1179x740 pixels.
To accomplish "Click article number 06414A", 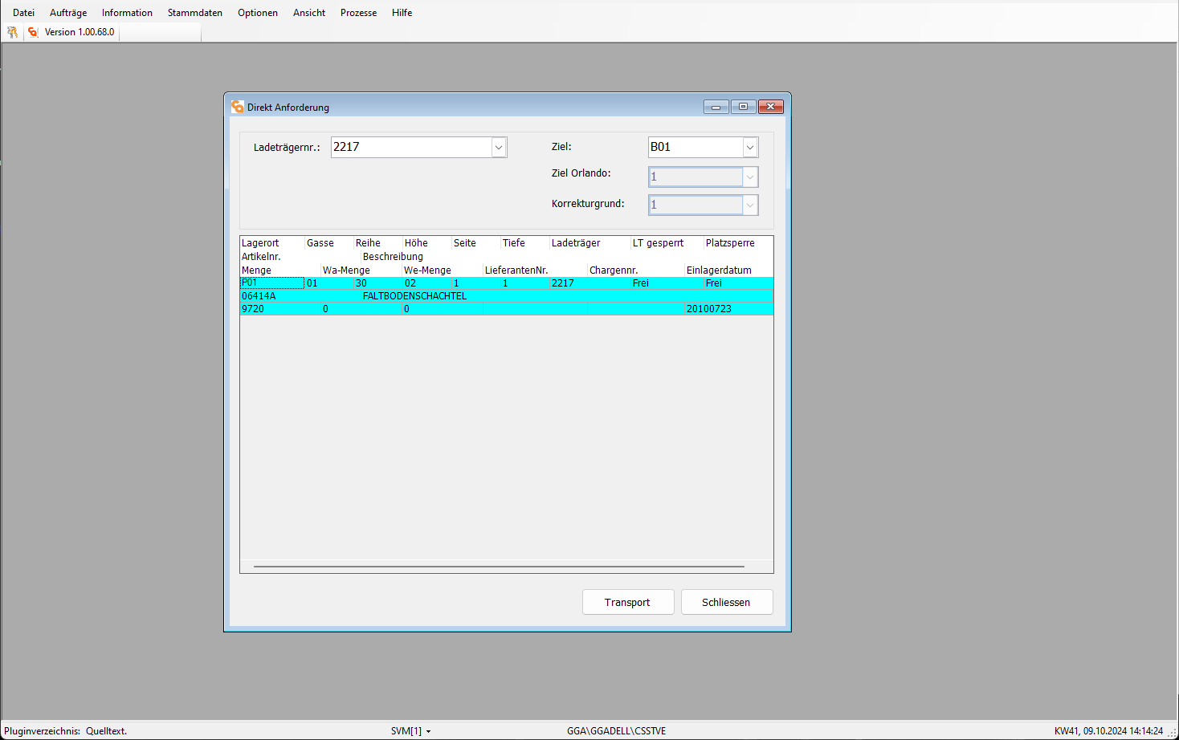I will pos(259,296).
